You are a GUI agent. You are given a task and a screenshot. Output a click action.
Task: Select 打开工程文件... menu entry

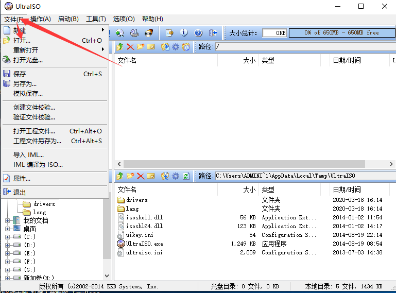(x=55, y=131)
